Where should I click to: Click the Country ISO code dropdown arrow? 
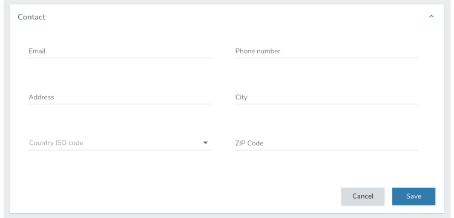tap(205, 143)
